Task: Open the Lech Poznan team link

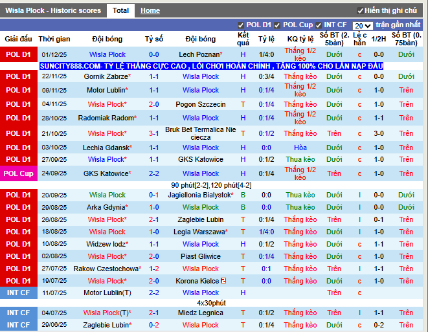Action: (x=199, y=55)
